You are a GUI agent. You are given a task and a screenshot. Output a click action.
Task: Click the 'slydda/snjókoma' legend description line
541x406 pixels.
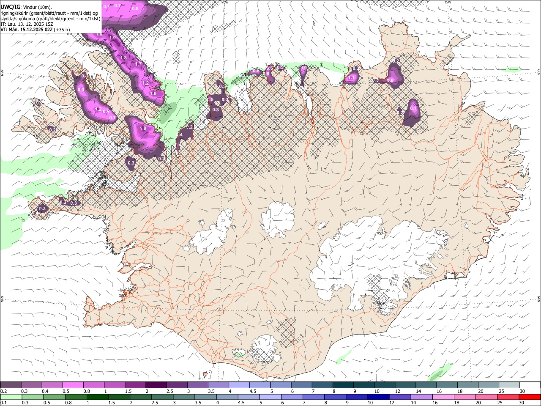pyautogui.click(x=50, y=19)
